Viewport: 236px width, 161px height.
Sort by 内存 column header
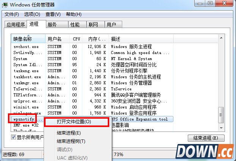pos(96,39)
